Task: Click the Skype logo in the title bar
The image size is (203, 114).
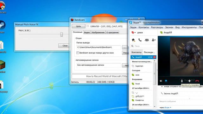Action: tap(131, 22)
